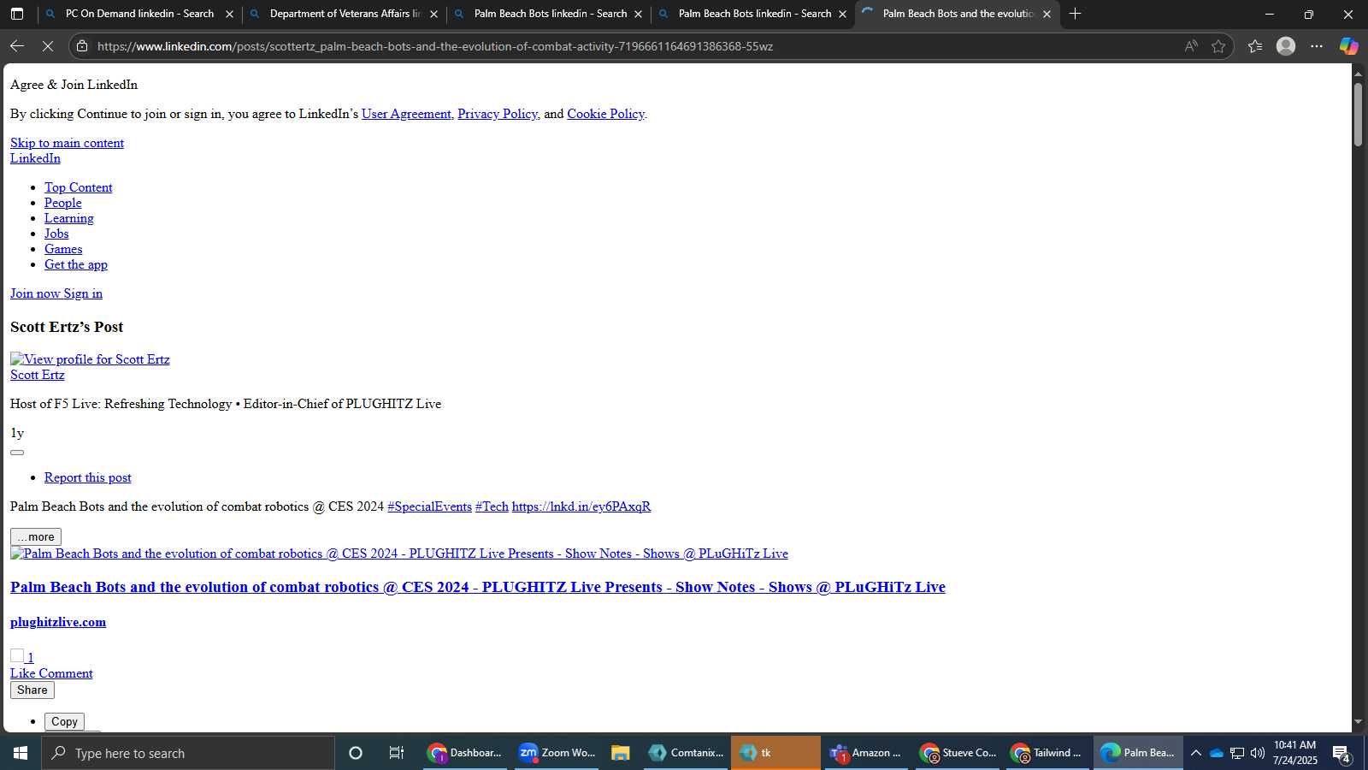The width and height of the screenshot is (1368, 770).
Task: Open File Explorer from taskbar
Action: pyautogui.click(x=621, y=753)
